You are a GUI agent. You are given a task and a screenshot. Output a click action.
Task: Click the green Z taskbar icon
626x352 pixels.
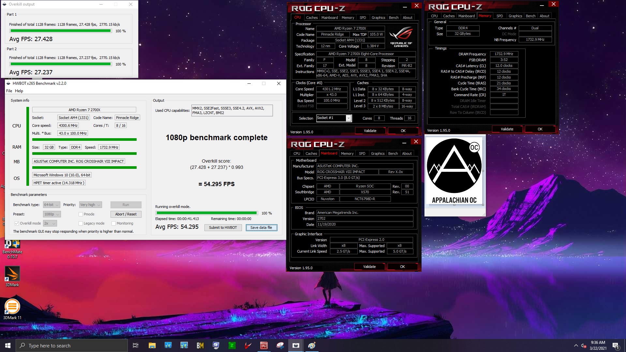(x=232, y=345)
